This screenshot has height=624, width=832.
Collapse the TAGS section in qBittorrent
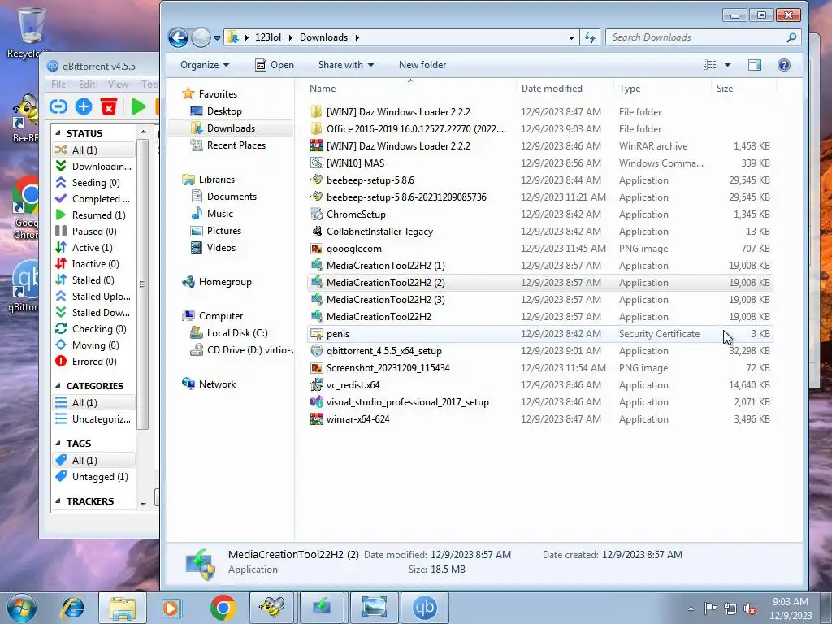pyautogui.click(x=58, y=443)
